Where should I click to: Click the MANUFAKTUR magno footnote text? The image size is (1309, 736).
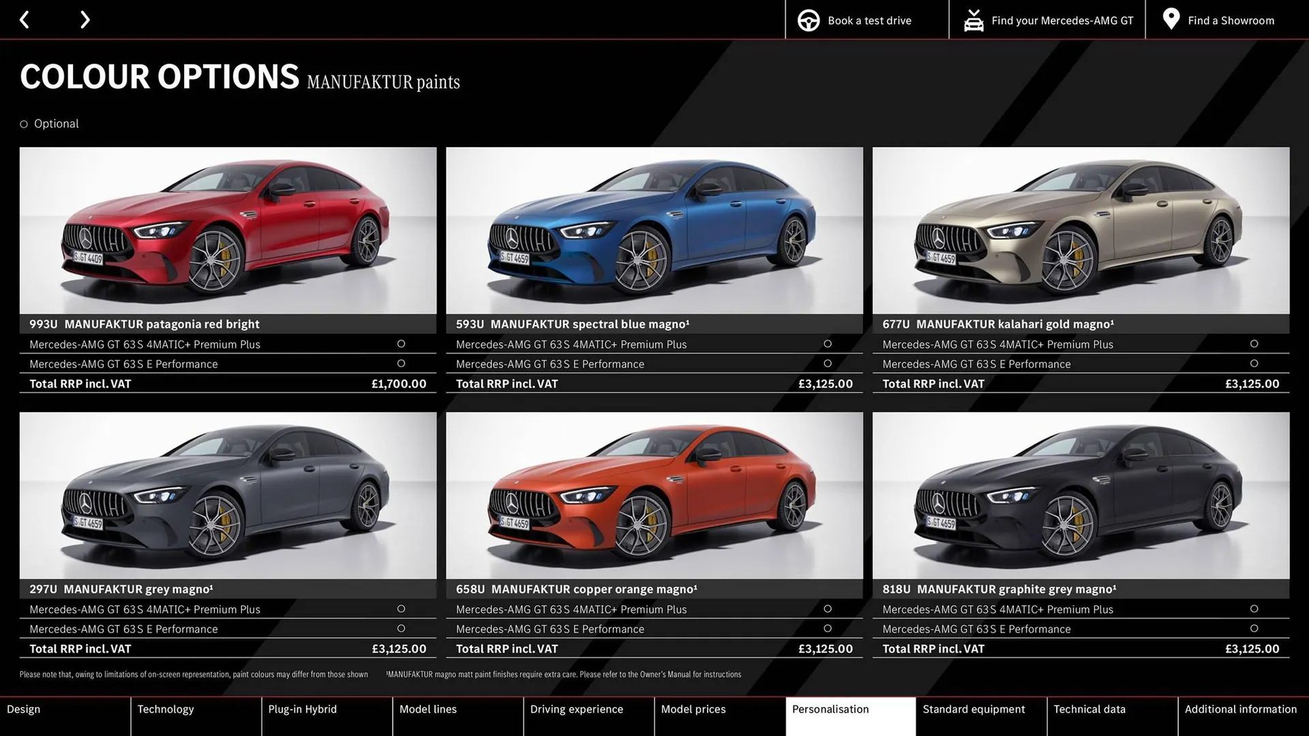point(564,674)
